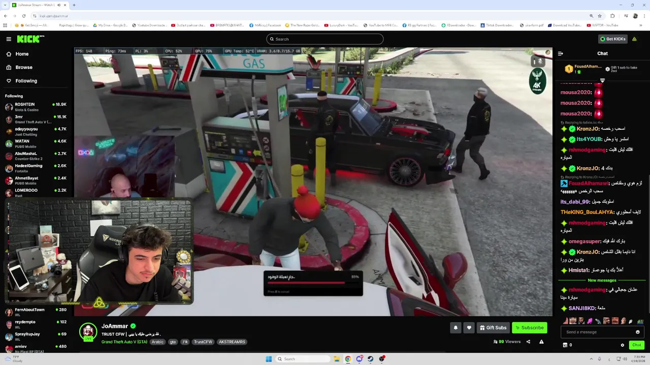Click the Get KICKs button
This screenshot has width=650, height=365.
click(613, 39)
